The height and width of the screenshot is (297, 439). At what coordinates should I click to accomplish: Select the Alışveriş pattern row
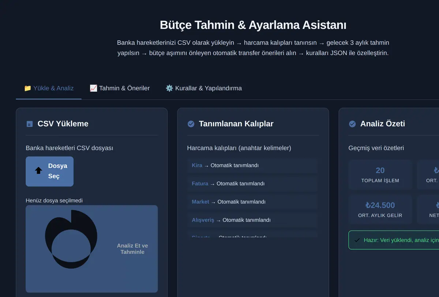252,220
